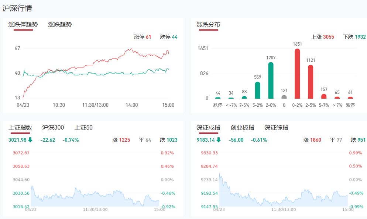Click the 下跌 1932 count label
Screen dimensions: 367x219
pos(354,37)
